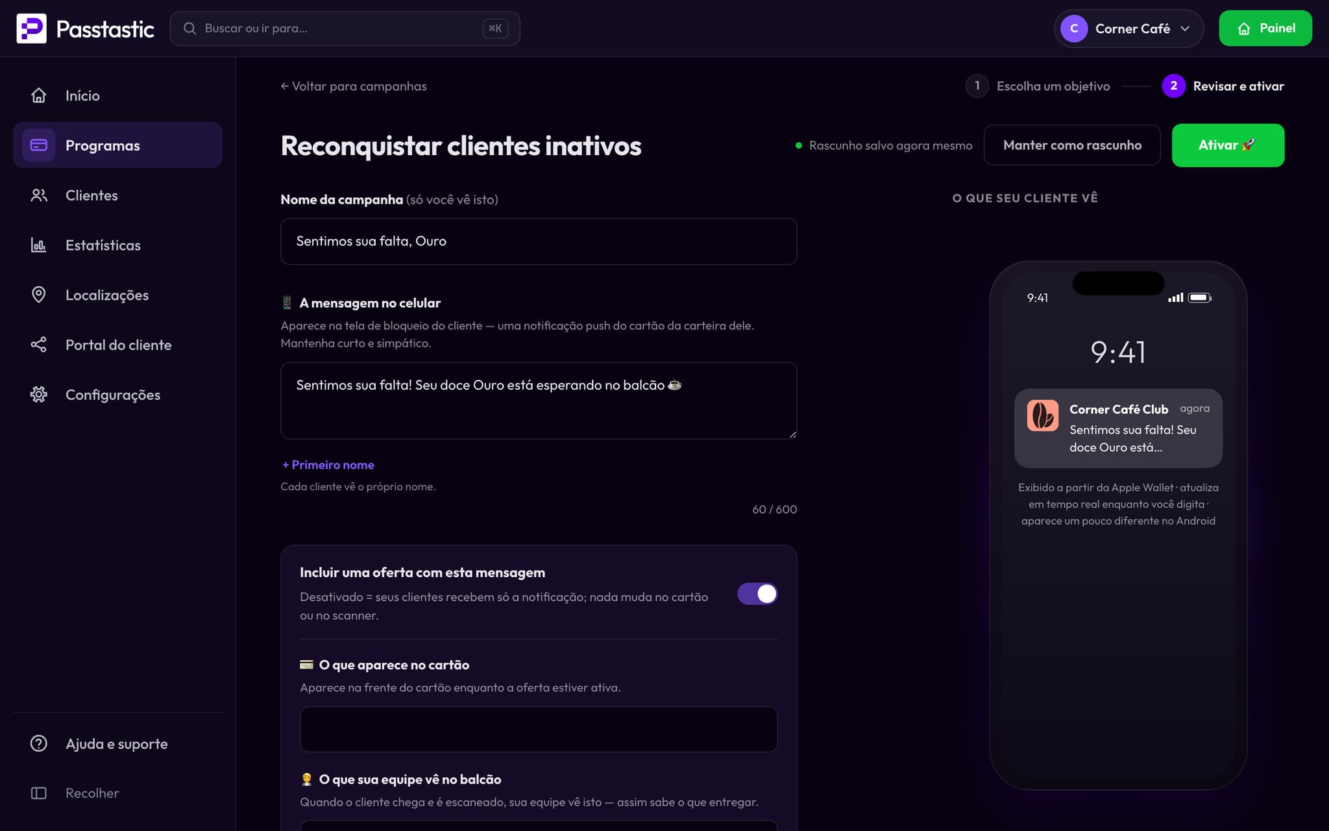Click the ⌘K shortcut badge

pyautogui.click(x=495, y=29)
